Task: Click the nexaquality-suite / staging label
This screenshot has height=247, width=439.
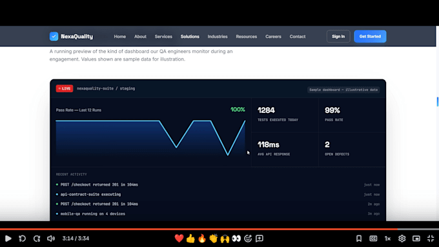Action: 106,88
